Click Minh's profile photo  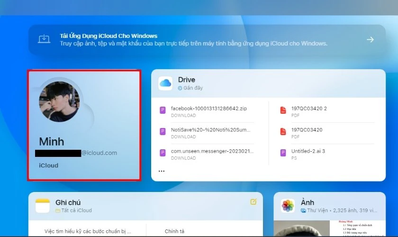[59, 101]
